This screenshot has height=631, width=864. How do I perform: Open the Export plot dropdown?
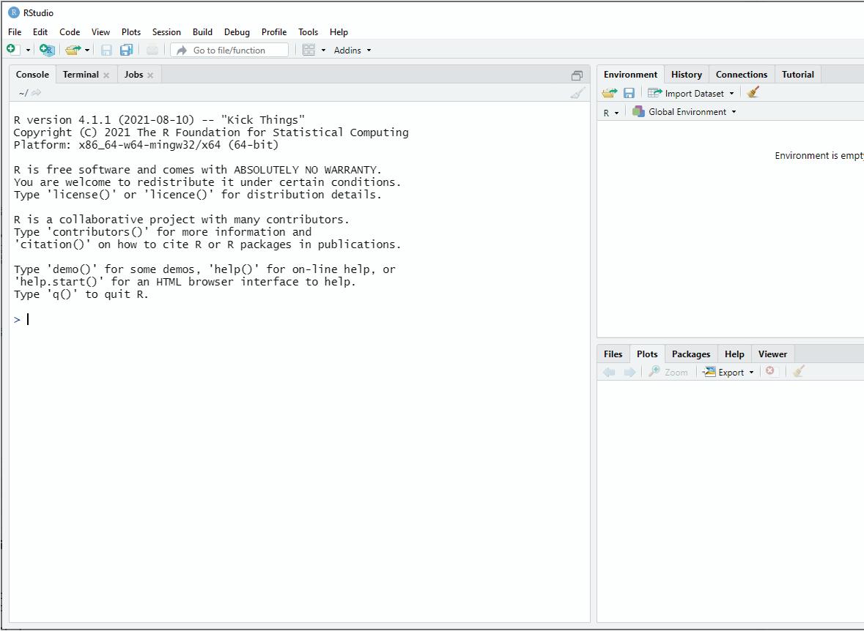[728, 372]
